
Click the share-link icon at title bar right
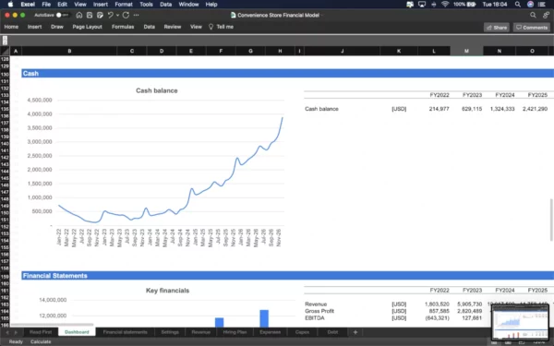point(546,15)
